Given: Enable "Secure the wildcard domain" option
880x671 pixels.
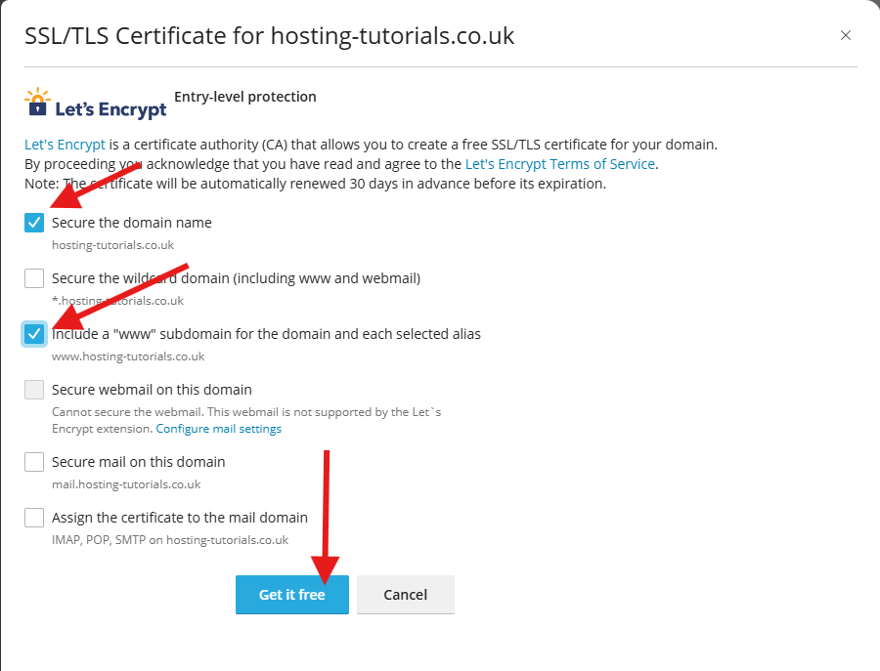Looking at the screenshot, I should click(33, 277).
